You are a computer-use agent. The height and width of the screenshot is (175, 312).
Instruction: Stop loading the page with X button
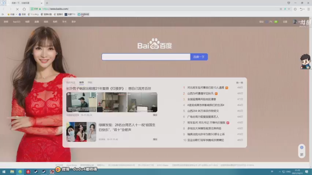pos(17,9)
